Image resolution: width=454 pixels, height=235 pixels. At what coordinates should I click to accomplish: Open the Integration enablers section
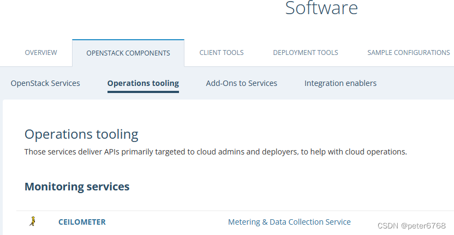(x=340, y=83)
